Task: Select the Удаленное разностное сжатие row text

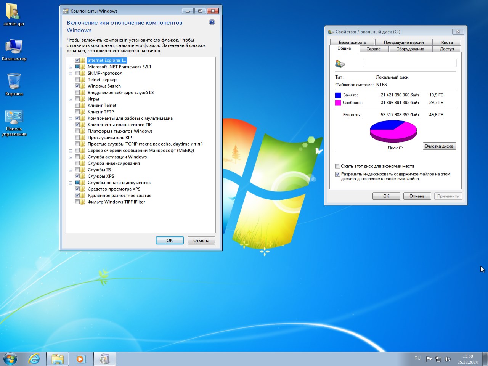Action: (x=120, y=196)
